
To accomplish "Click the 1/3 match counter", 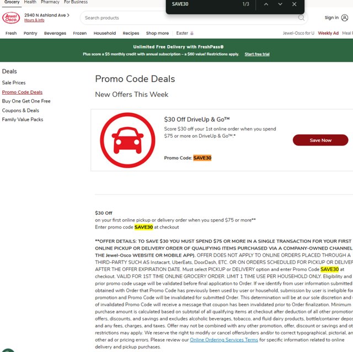I will 245,4.
